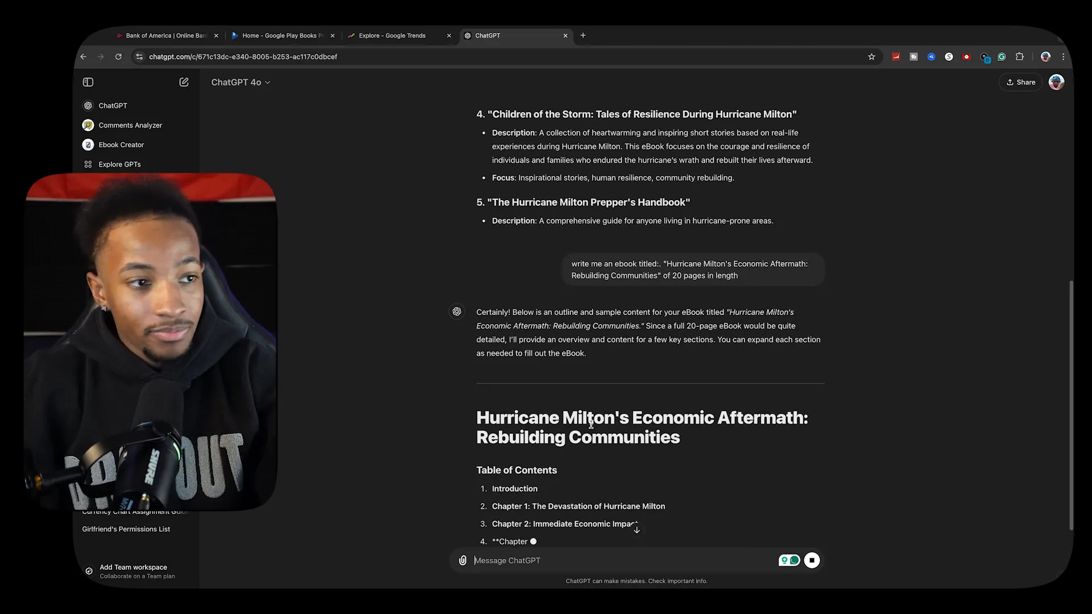This screenshot has height=614, width=1092.
Task: Collapse the ChatGPT sidebar panel
Action: (x=88, y=82)
